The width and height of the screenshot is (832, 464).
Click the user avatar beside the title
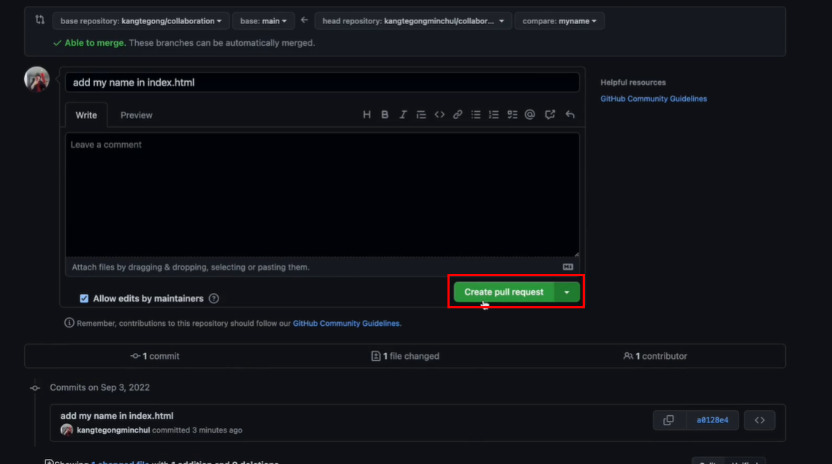[x=37, y=79]
